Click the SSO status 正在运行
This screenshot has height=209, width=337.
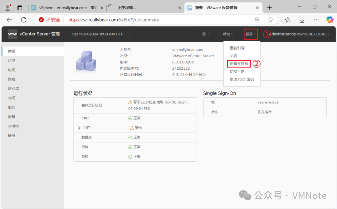coord(265,112)
